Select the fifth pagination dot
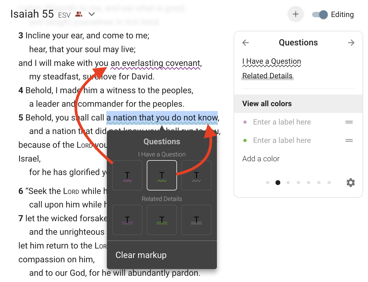368x282 pixels. [x=309, y=183]
